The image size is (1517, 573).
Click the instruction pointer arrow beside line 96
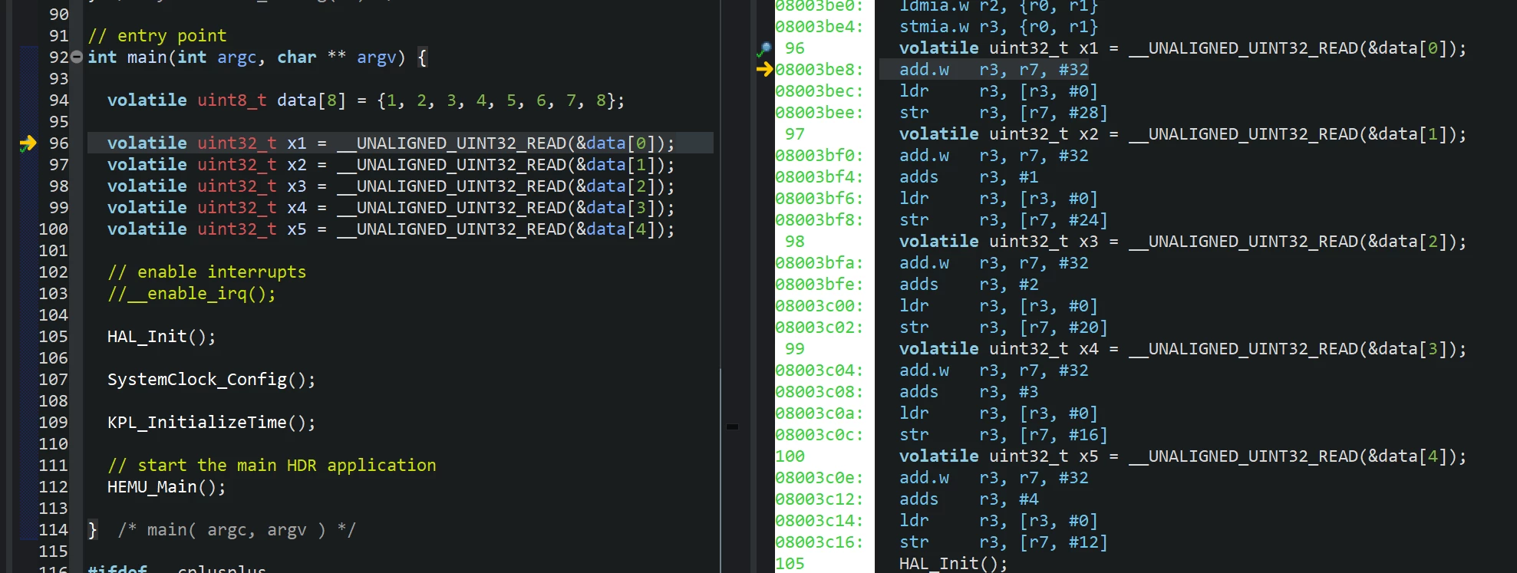point(28,143)
